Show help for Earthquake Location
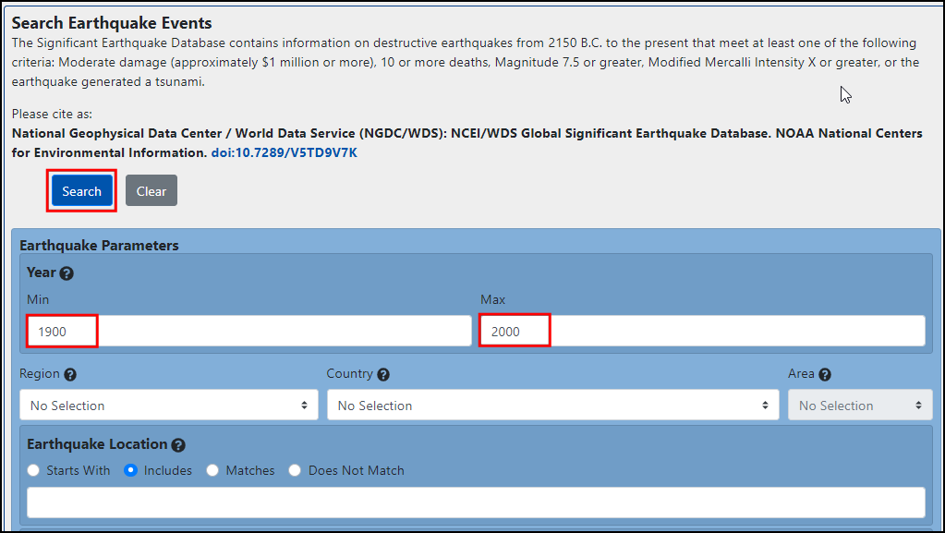The image size is (945, 533). point(178,445)
